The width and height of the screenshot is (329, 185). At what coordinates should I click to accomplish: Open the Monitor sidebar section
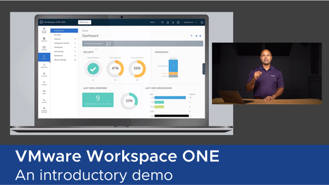(44, 48)
